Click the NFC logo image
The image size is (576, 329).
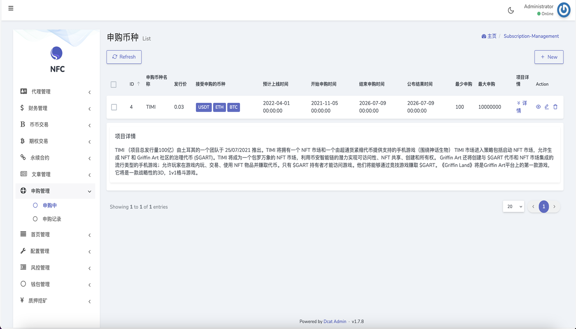(x=56, y=53)
